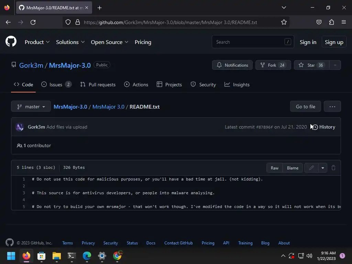Close the MrsMajor-3.0 README tab
The width and height of the screenshot is (352, 264).
coord(87,8)
